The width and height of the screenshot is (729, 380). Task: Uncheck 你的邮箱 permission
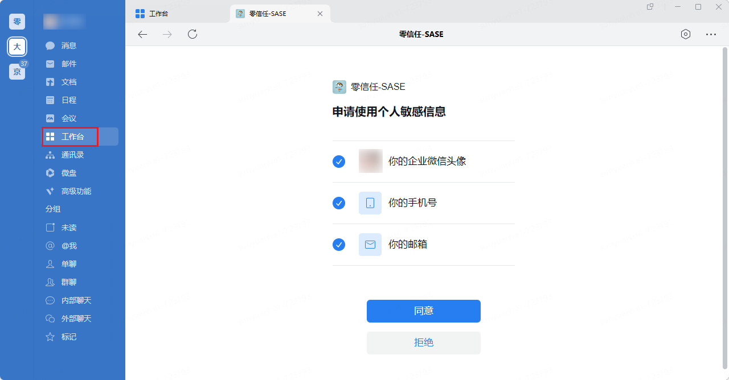pos(339,245)
